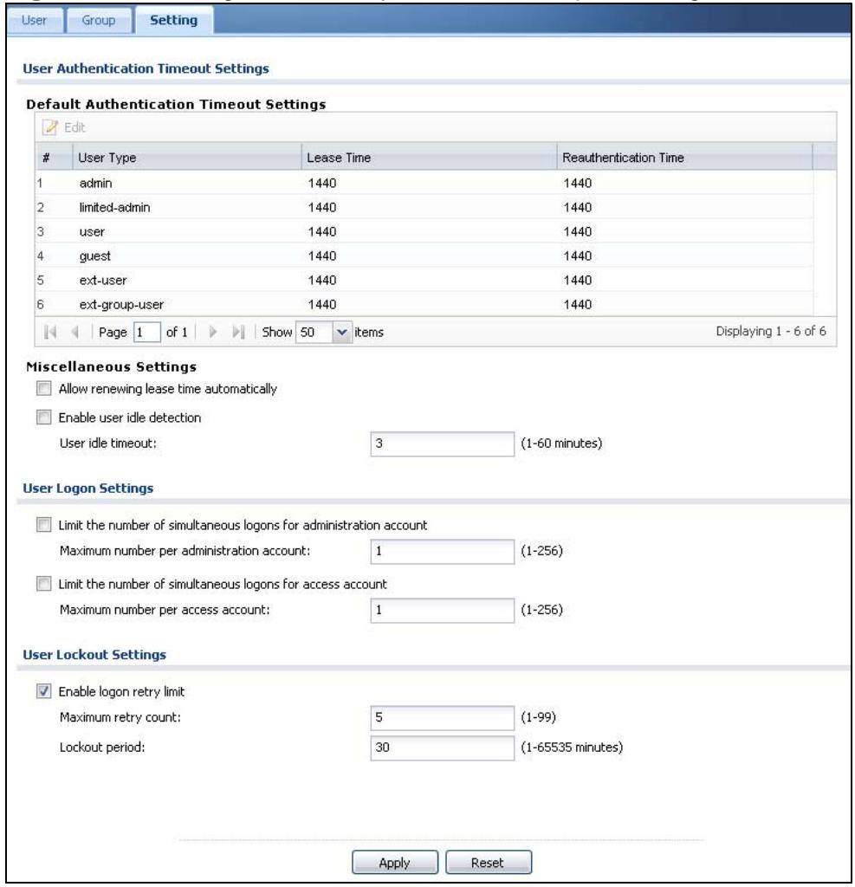
Task: Enable Allow renewing lease time automatically
Action: (x=43, y=388)
